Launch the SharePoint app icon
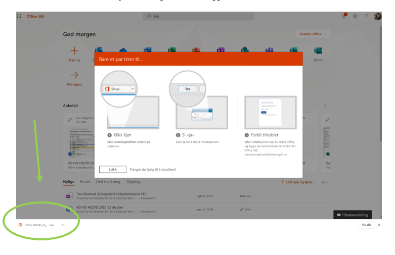The height and width of the screenshot is (255, 395). click(245, 50)
